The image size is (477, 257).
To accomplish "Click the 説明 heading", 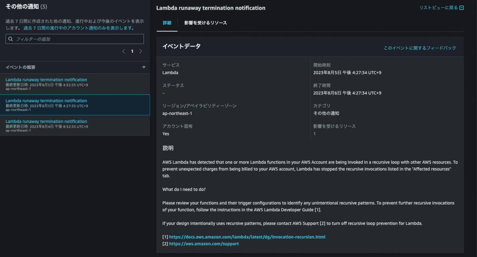I will click(x=168, y=148).
